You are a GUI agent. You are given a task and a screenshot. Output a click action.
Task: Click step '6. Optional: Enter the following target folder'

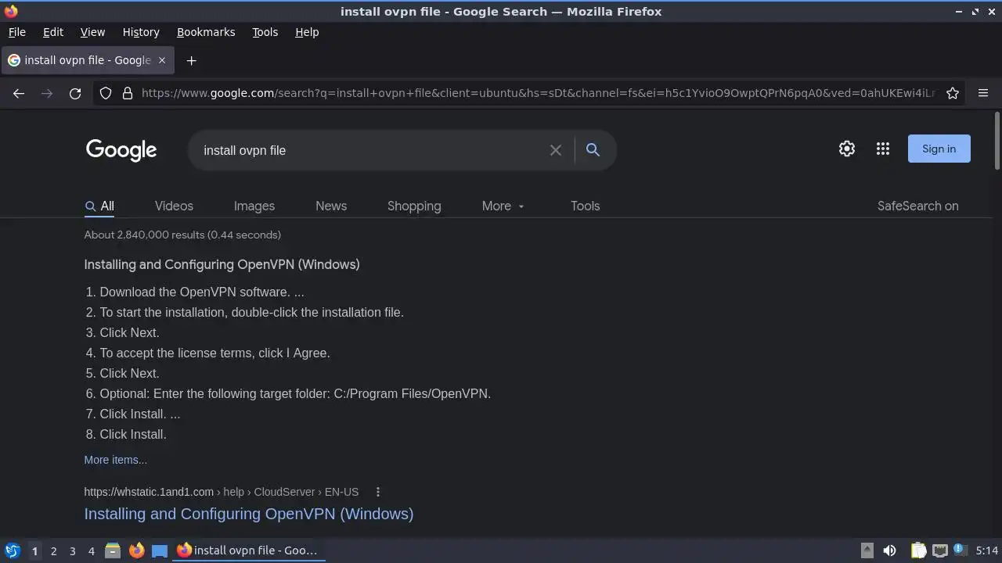pyautogui.click(x=288, y=393)
